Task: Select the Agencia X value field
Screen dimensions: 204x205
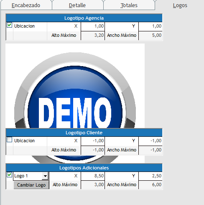Action: pos(93,26)
